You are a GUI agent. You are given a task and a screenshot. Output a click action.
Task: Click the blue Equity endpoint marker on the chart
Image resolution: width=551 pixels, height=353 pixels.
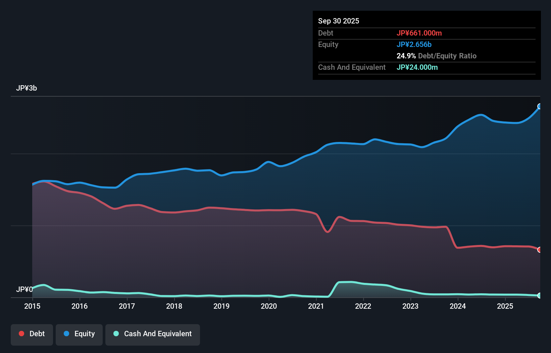540,107
